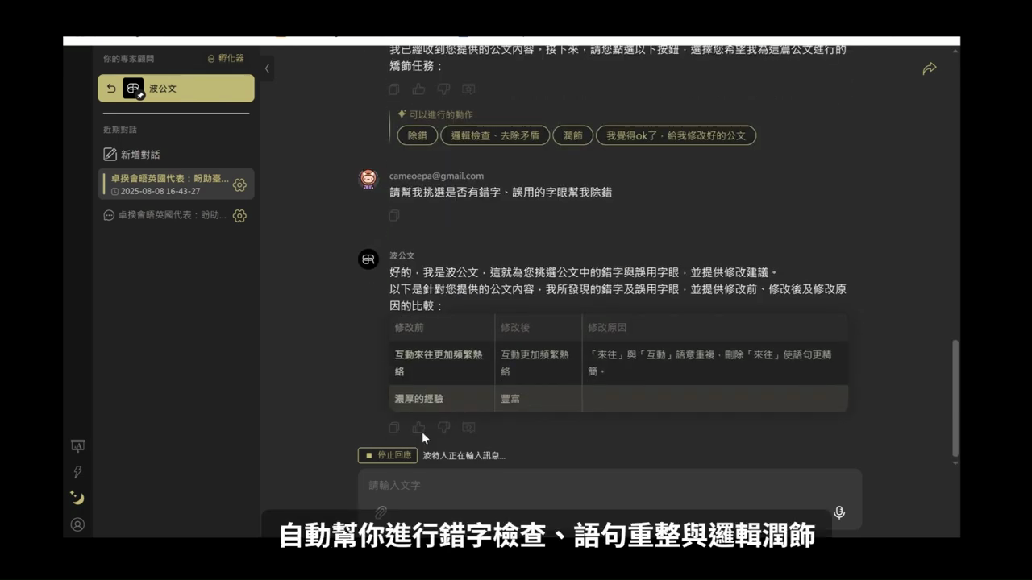Click the user avatar beside cameoepa@gmail.com
Screen dimensions: 1032x580
click(x=368, y=180)
